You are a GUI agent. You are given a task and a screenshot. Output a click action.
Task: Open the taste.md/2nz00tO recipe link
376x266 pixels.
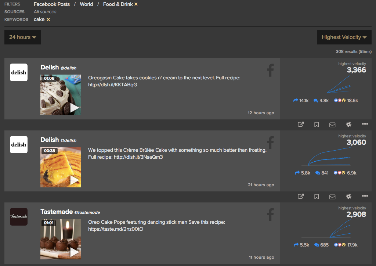[x=116, y=229]
